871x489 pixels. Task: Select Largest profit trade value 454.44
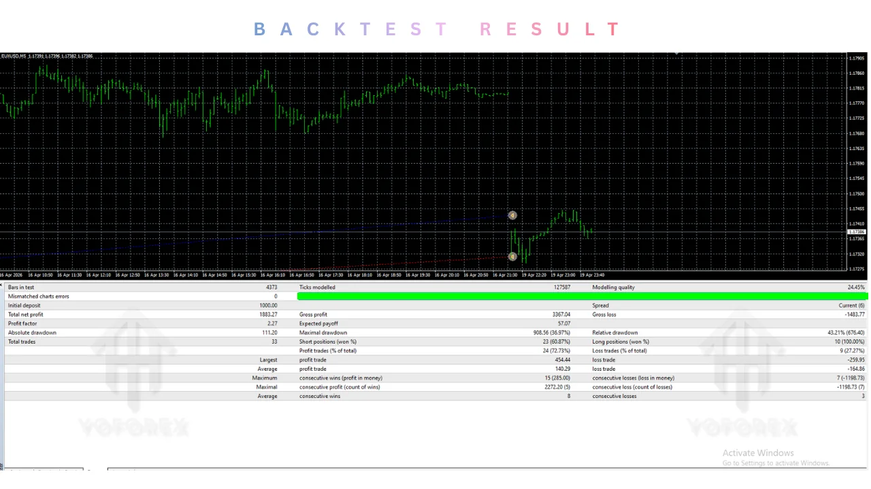tap(563, 360)
